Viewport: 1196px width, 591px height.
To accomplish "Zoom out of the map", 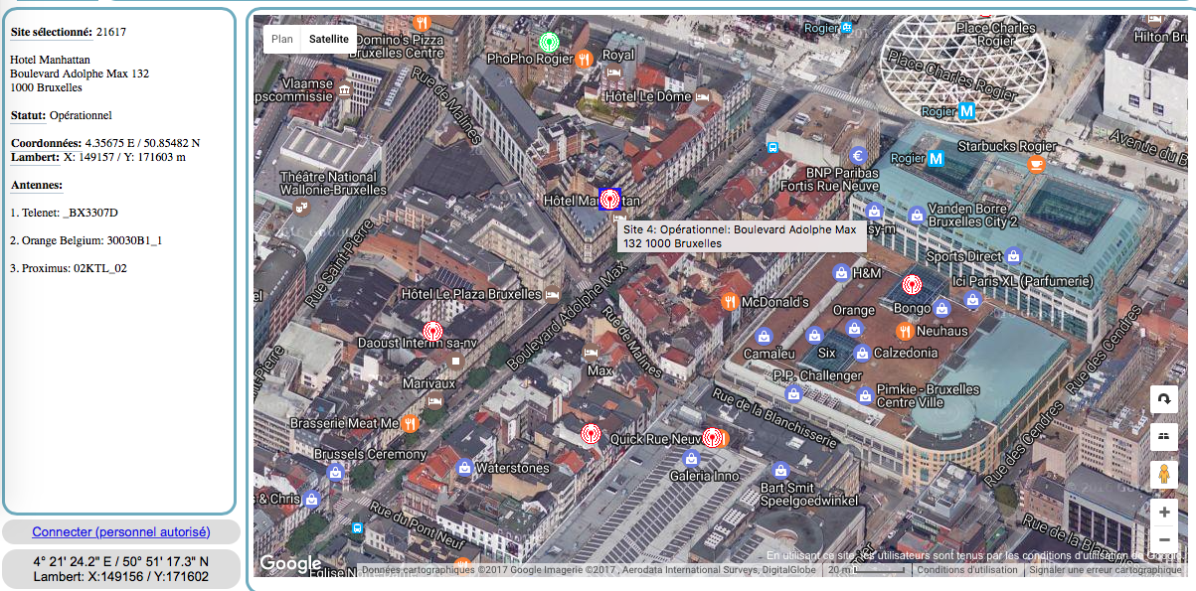I will click(1163, 539).
